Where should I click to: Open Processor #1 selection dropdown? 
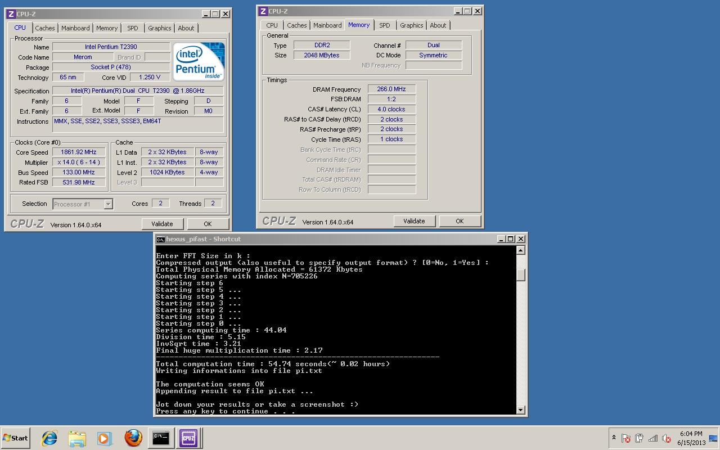pos(83,204)
